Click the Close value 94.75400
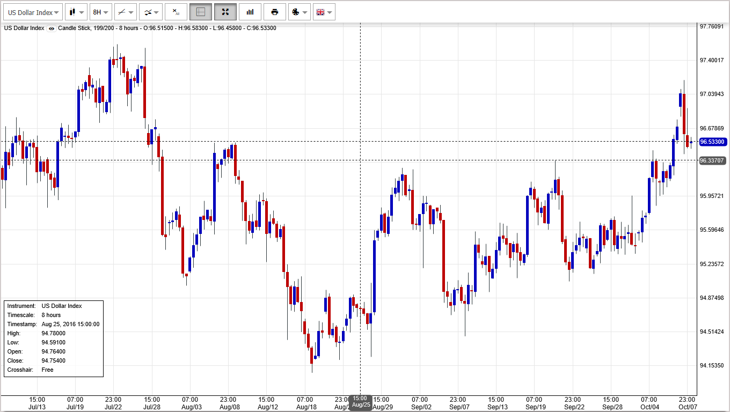 (54, 360)
